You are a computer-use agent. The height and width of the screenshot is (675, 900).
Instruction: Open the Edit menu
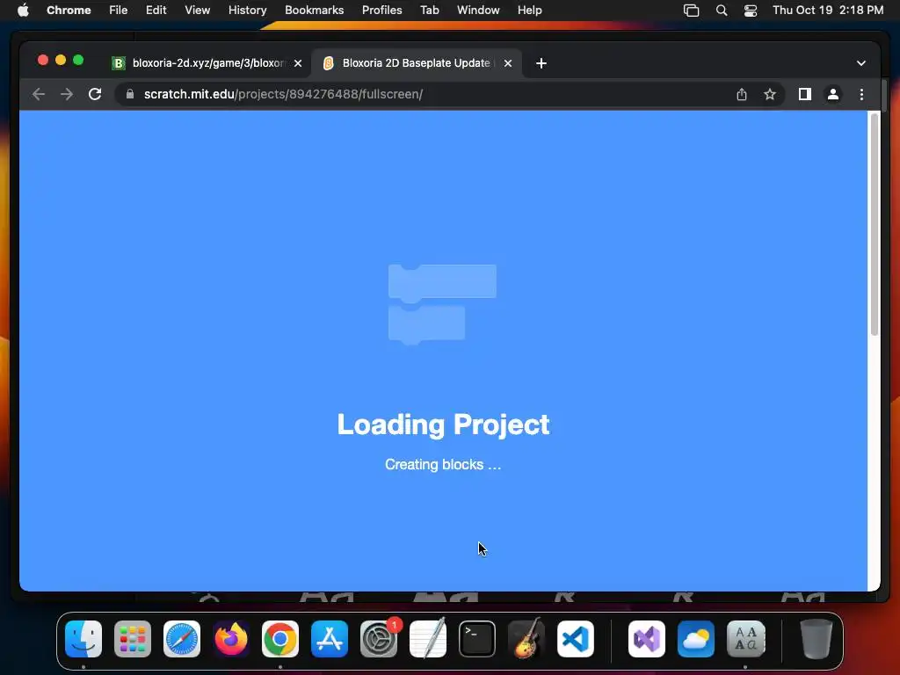pyautogui.click(x=156, y=11)
